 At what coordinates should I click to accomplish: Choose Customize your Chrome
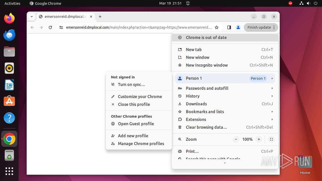[x=139, y=97]
